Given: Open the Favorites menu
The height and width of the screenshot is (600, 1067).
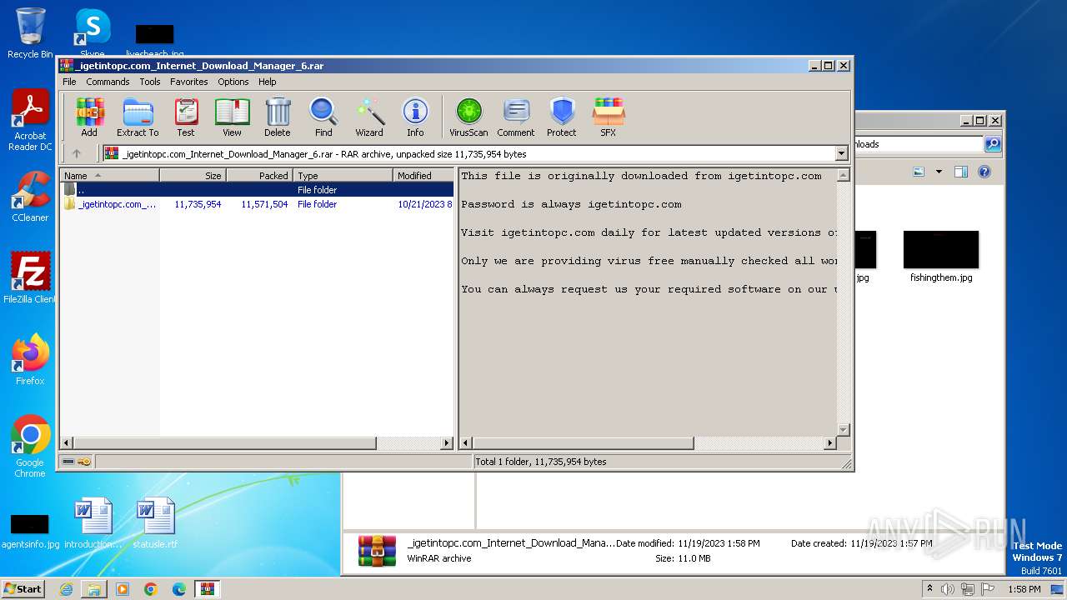Looking at the screenshot, I should point(189,82).
